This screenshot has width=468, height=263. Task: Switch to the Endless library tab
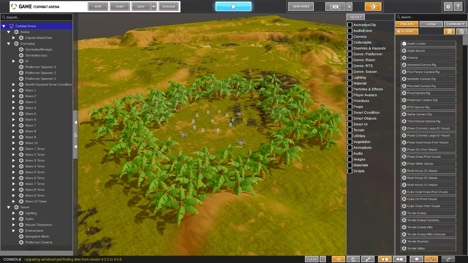(x=407, y=24)
